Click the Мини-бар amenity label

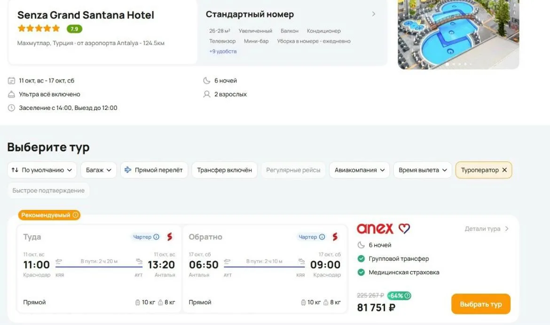[256, 41]
